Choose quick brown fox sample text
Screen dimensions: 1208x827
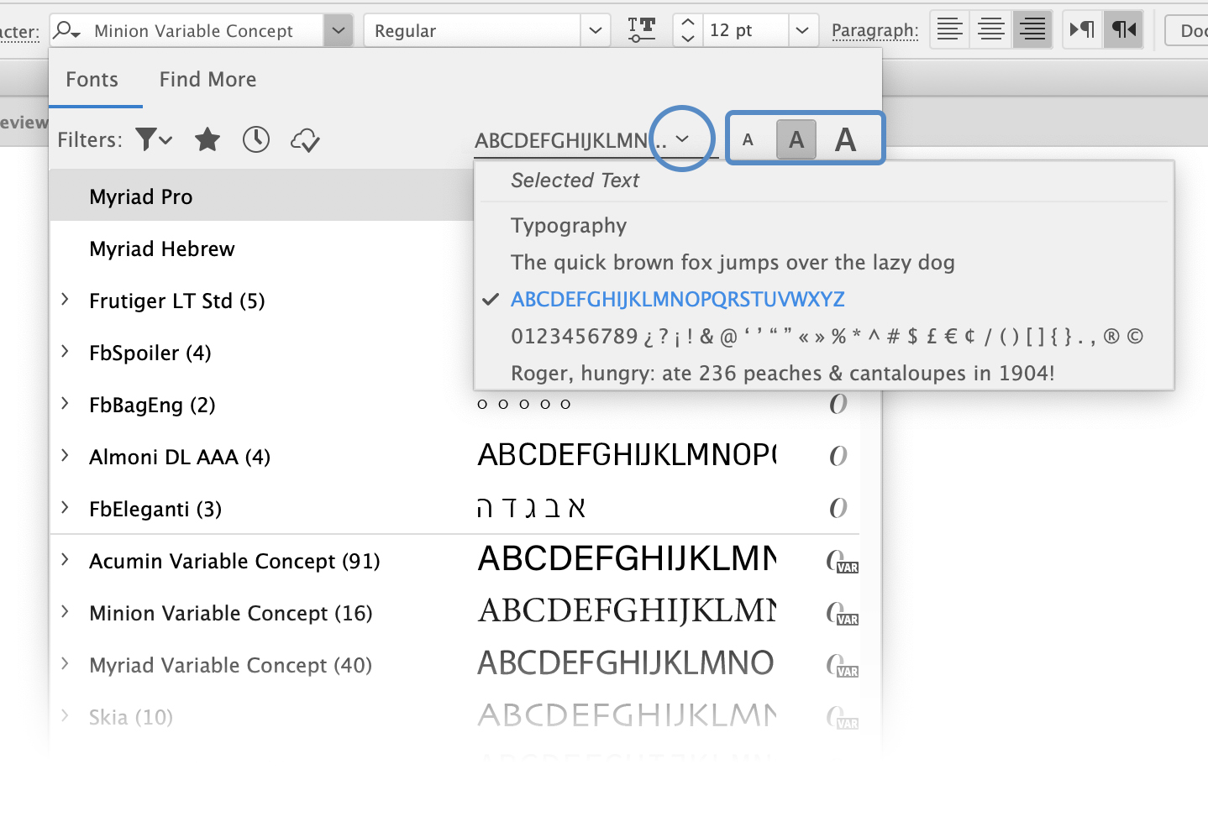click(x=733, y=263)
